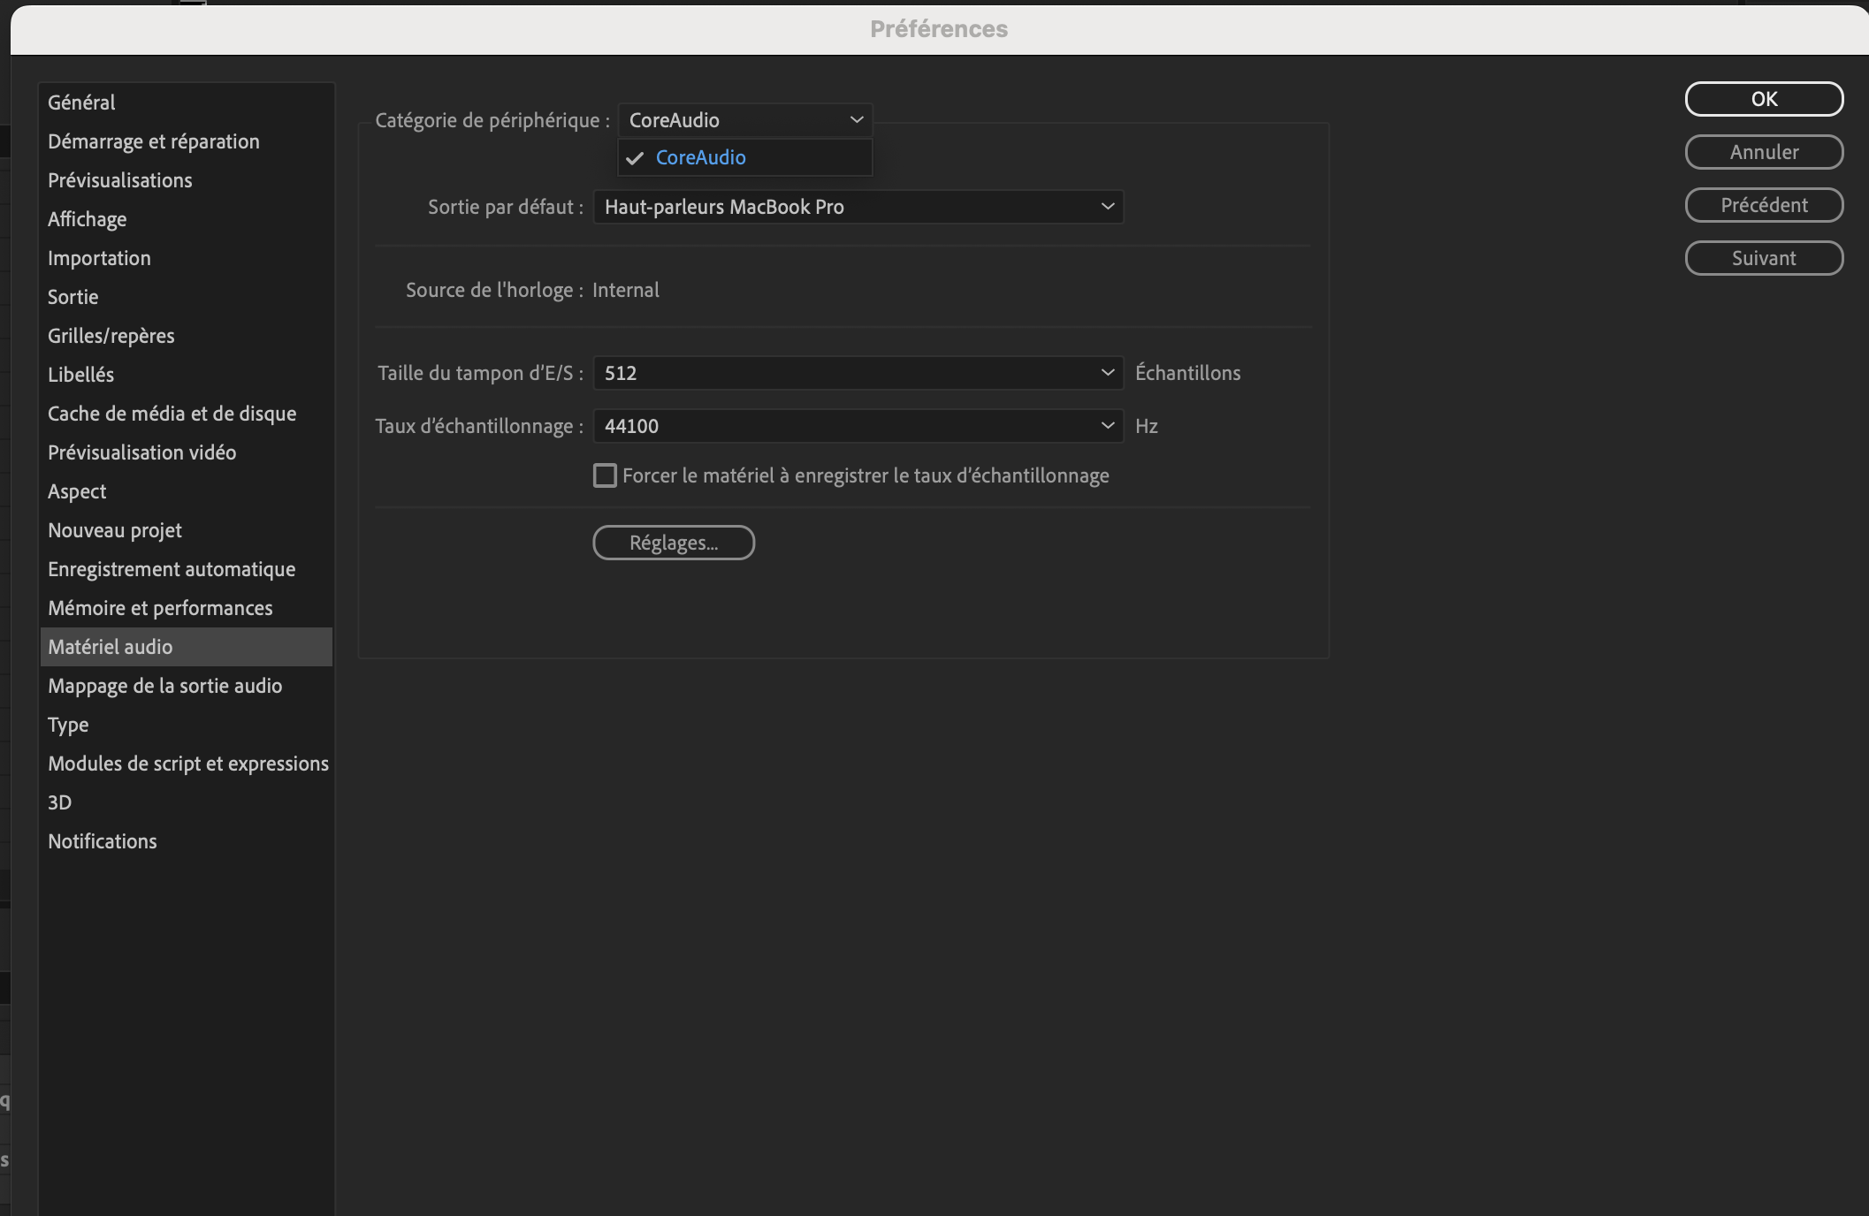The image size is (1869, 1216).
Task: Open the Notifications preferences section
Action: (102, 840)
